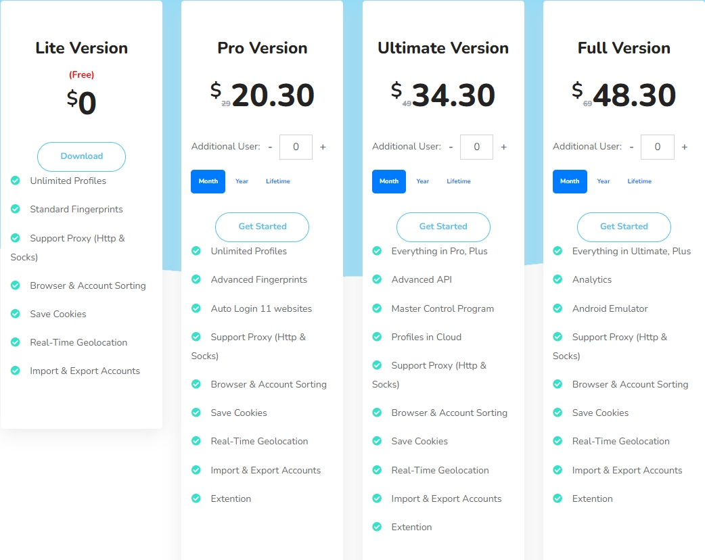Select Year billing for Pro Version

(242, 181)
